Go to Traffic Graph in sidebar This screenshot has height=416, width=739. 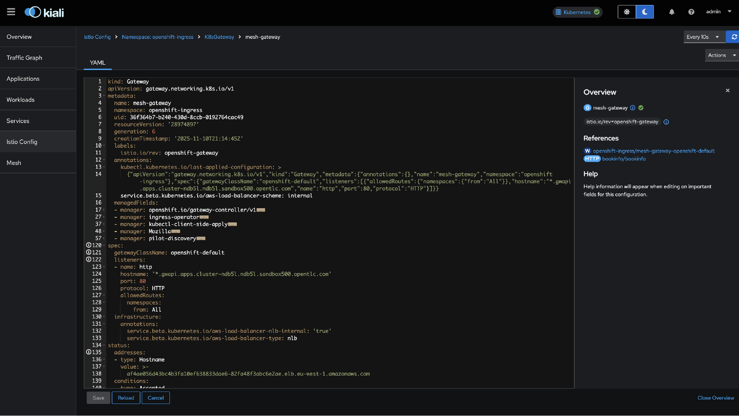[24, 58]
